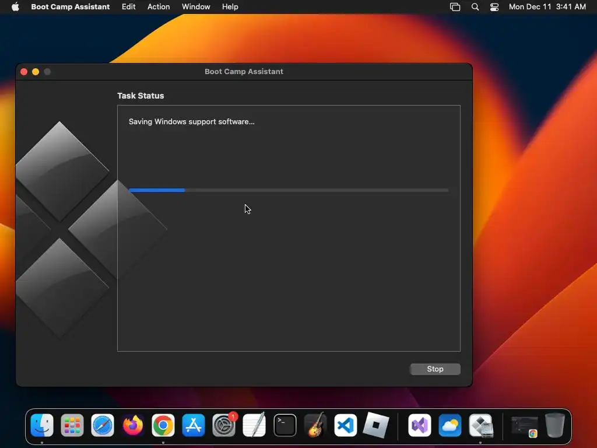Open the Window menu

point(196,7)
